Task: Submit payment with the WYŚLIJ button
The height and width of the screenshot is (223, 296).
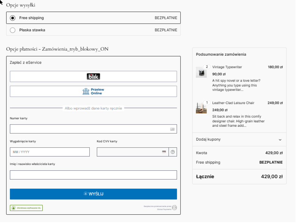Action: pyautogui.click(x=93, y=194)
